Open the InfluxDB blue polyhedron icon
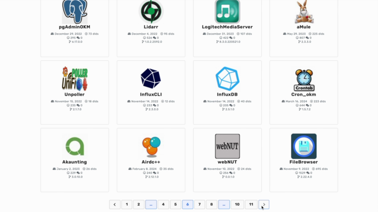 (x=227, y=79)
